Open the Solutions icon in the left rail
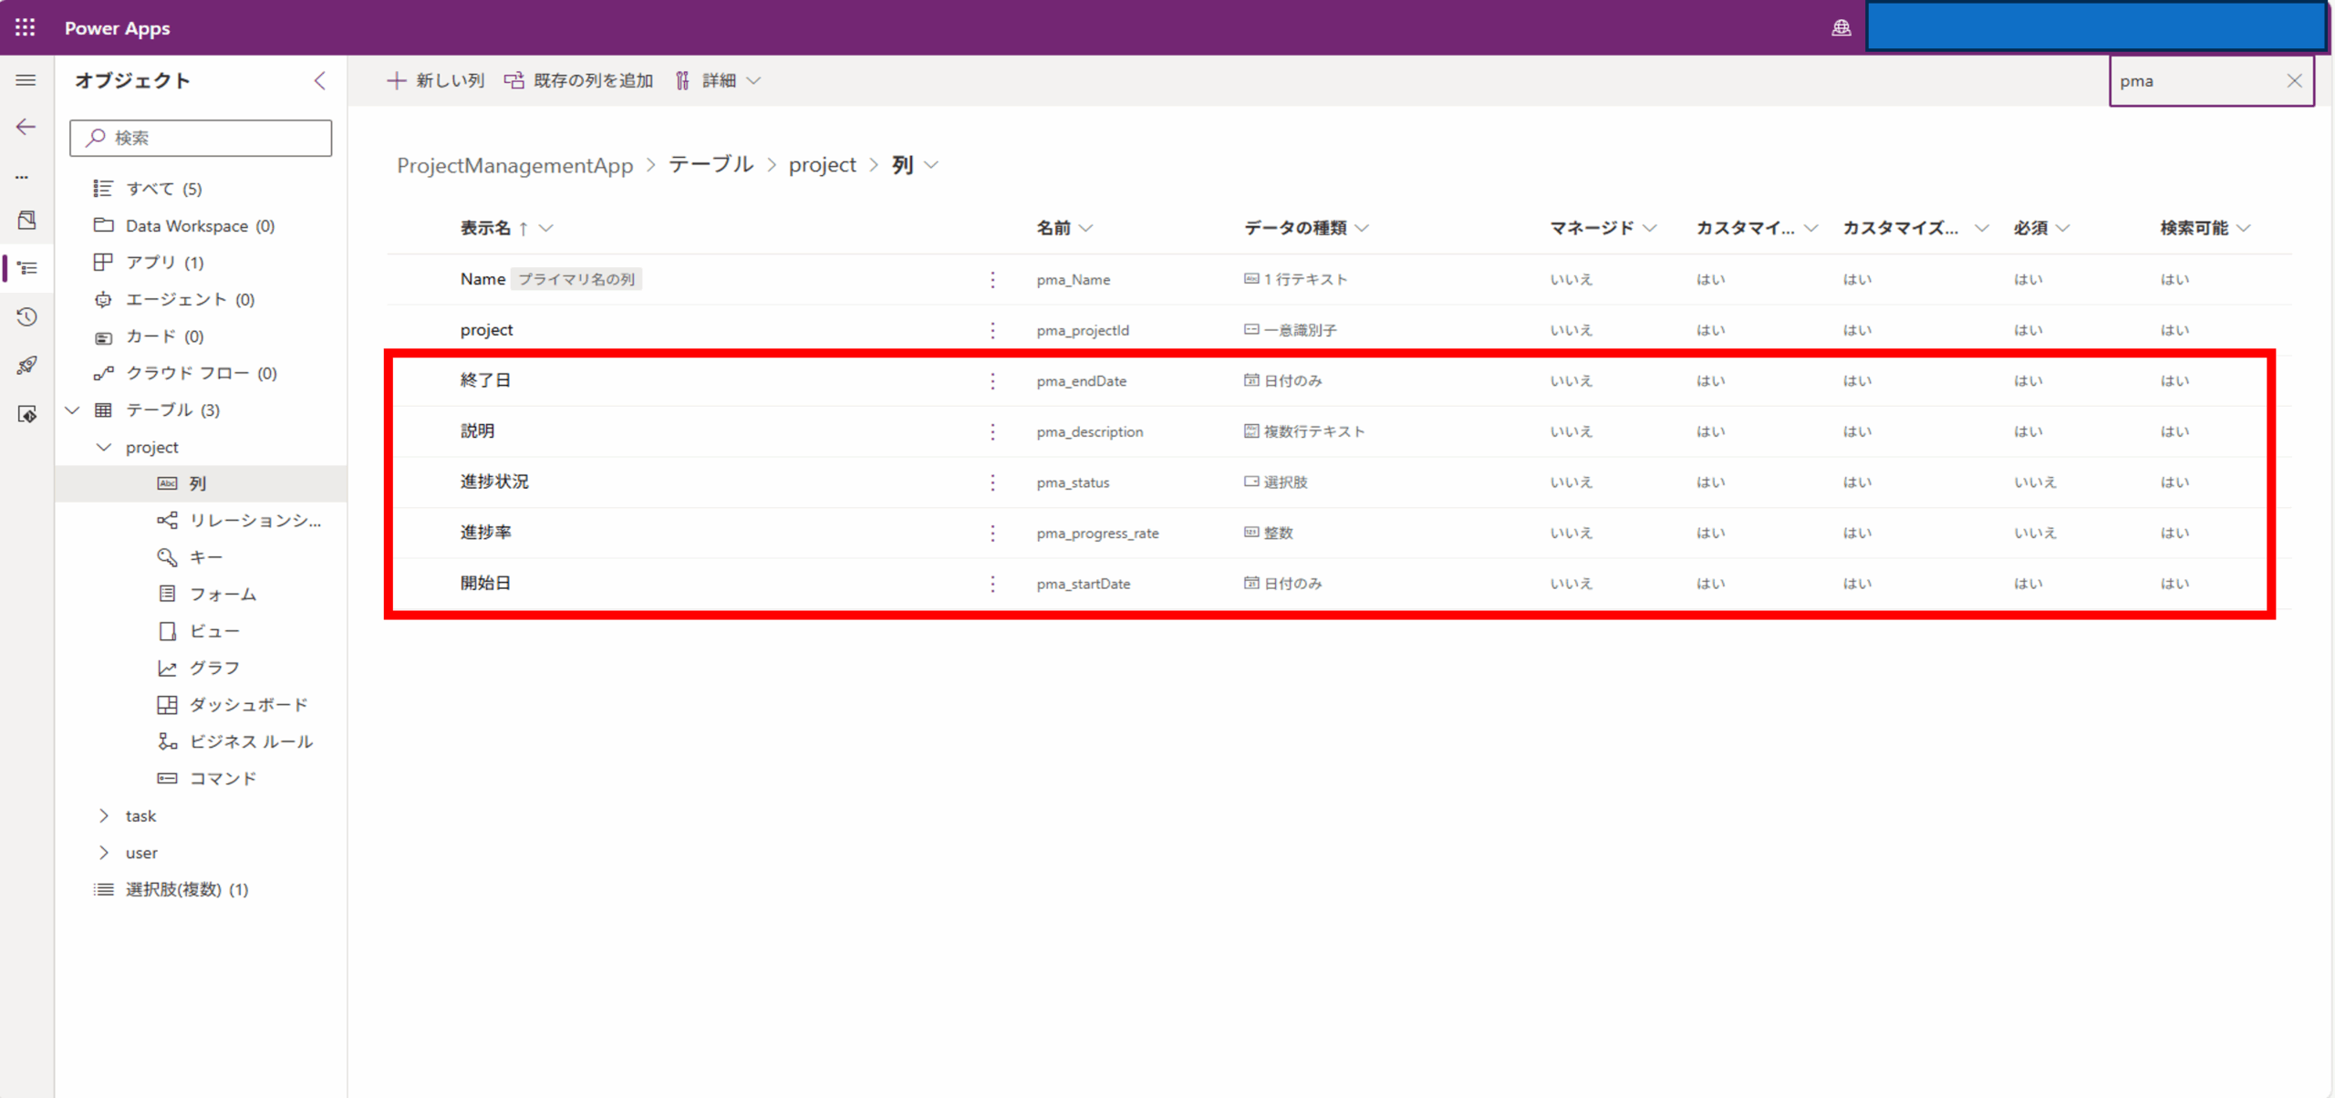The height and width of the screenshot is (1098, 2335). coord(28,221)
